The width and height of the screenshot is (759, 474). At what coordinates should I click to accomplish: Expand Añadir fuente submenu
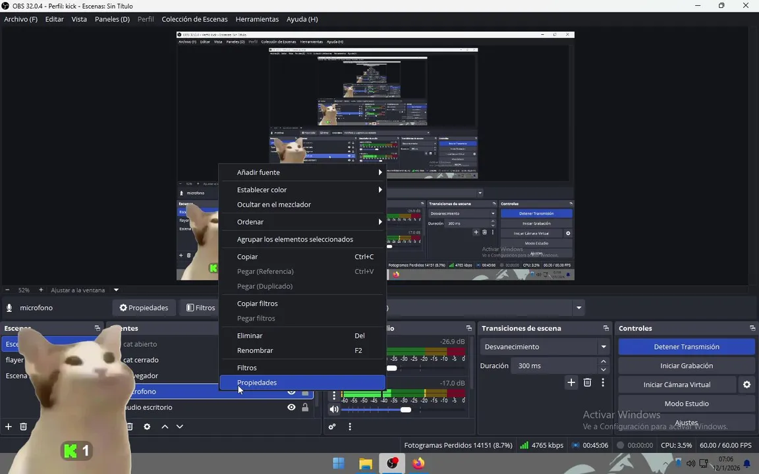click(x=302, y=172)
